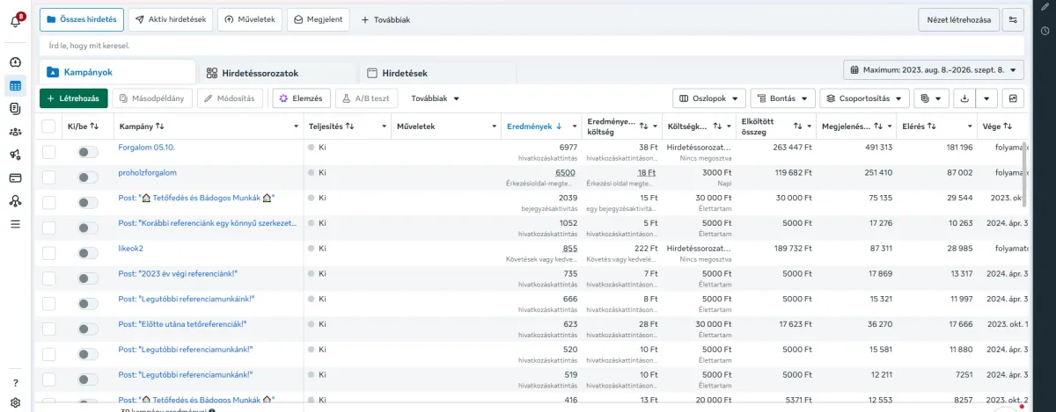Tick the select-all campaigns checkbox

[x=49, y=126]
